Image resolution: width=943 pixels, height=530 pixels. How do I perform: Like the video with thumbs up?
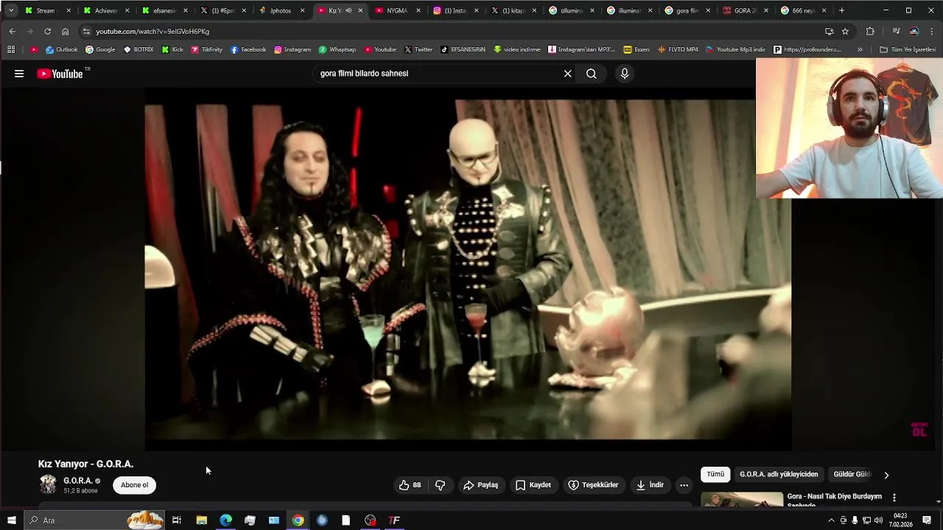pos(410,485)
